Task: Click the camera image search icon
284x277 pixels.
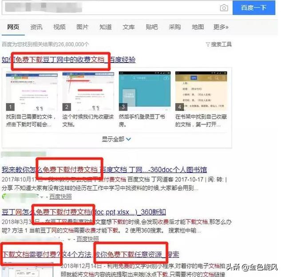Action: point(224,8)
